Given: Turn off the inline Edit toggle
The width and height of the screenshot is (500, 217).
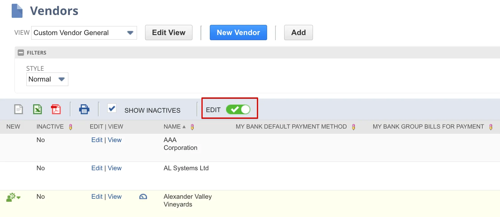Looking at the screenshot, I should click(238, 110).
